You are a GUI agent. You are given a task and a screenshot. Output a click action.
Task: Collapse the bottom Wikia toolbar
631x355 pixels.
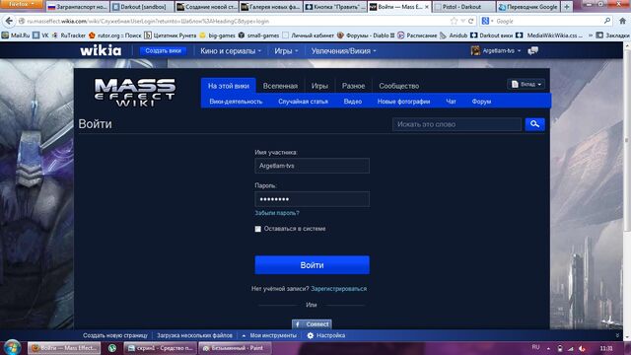click(617, 335)
